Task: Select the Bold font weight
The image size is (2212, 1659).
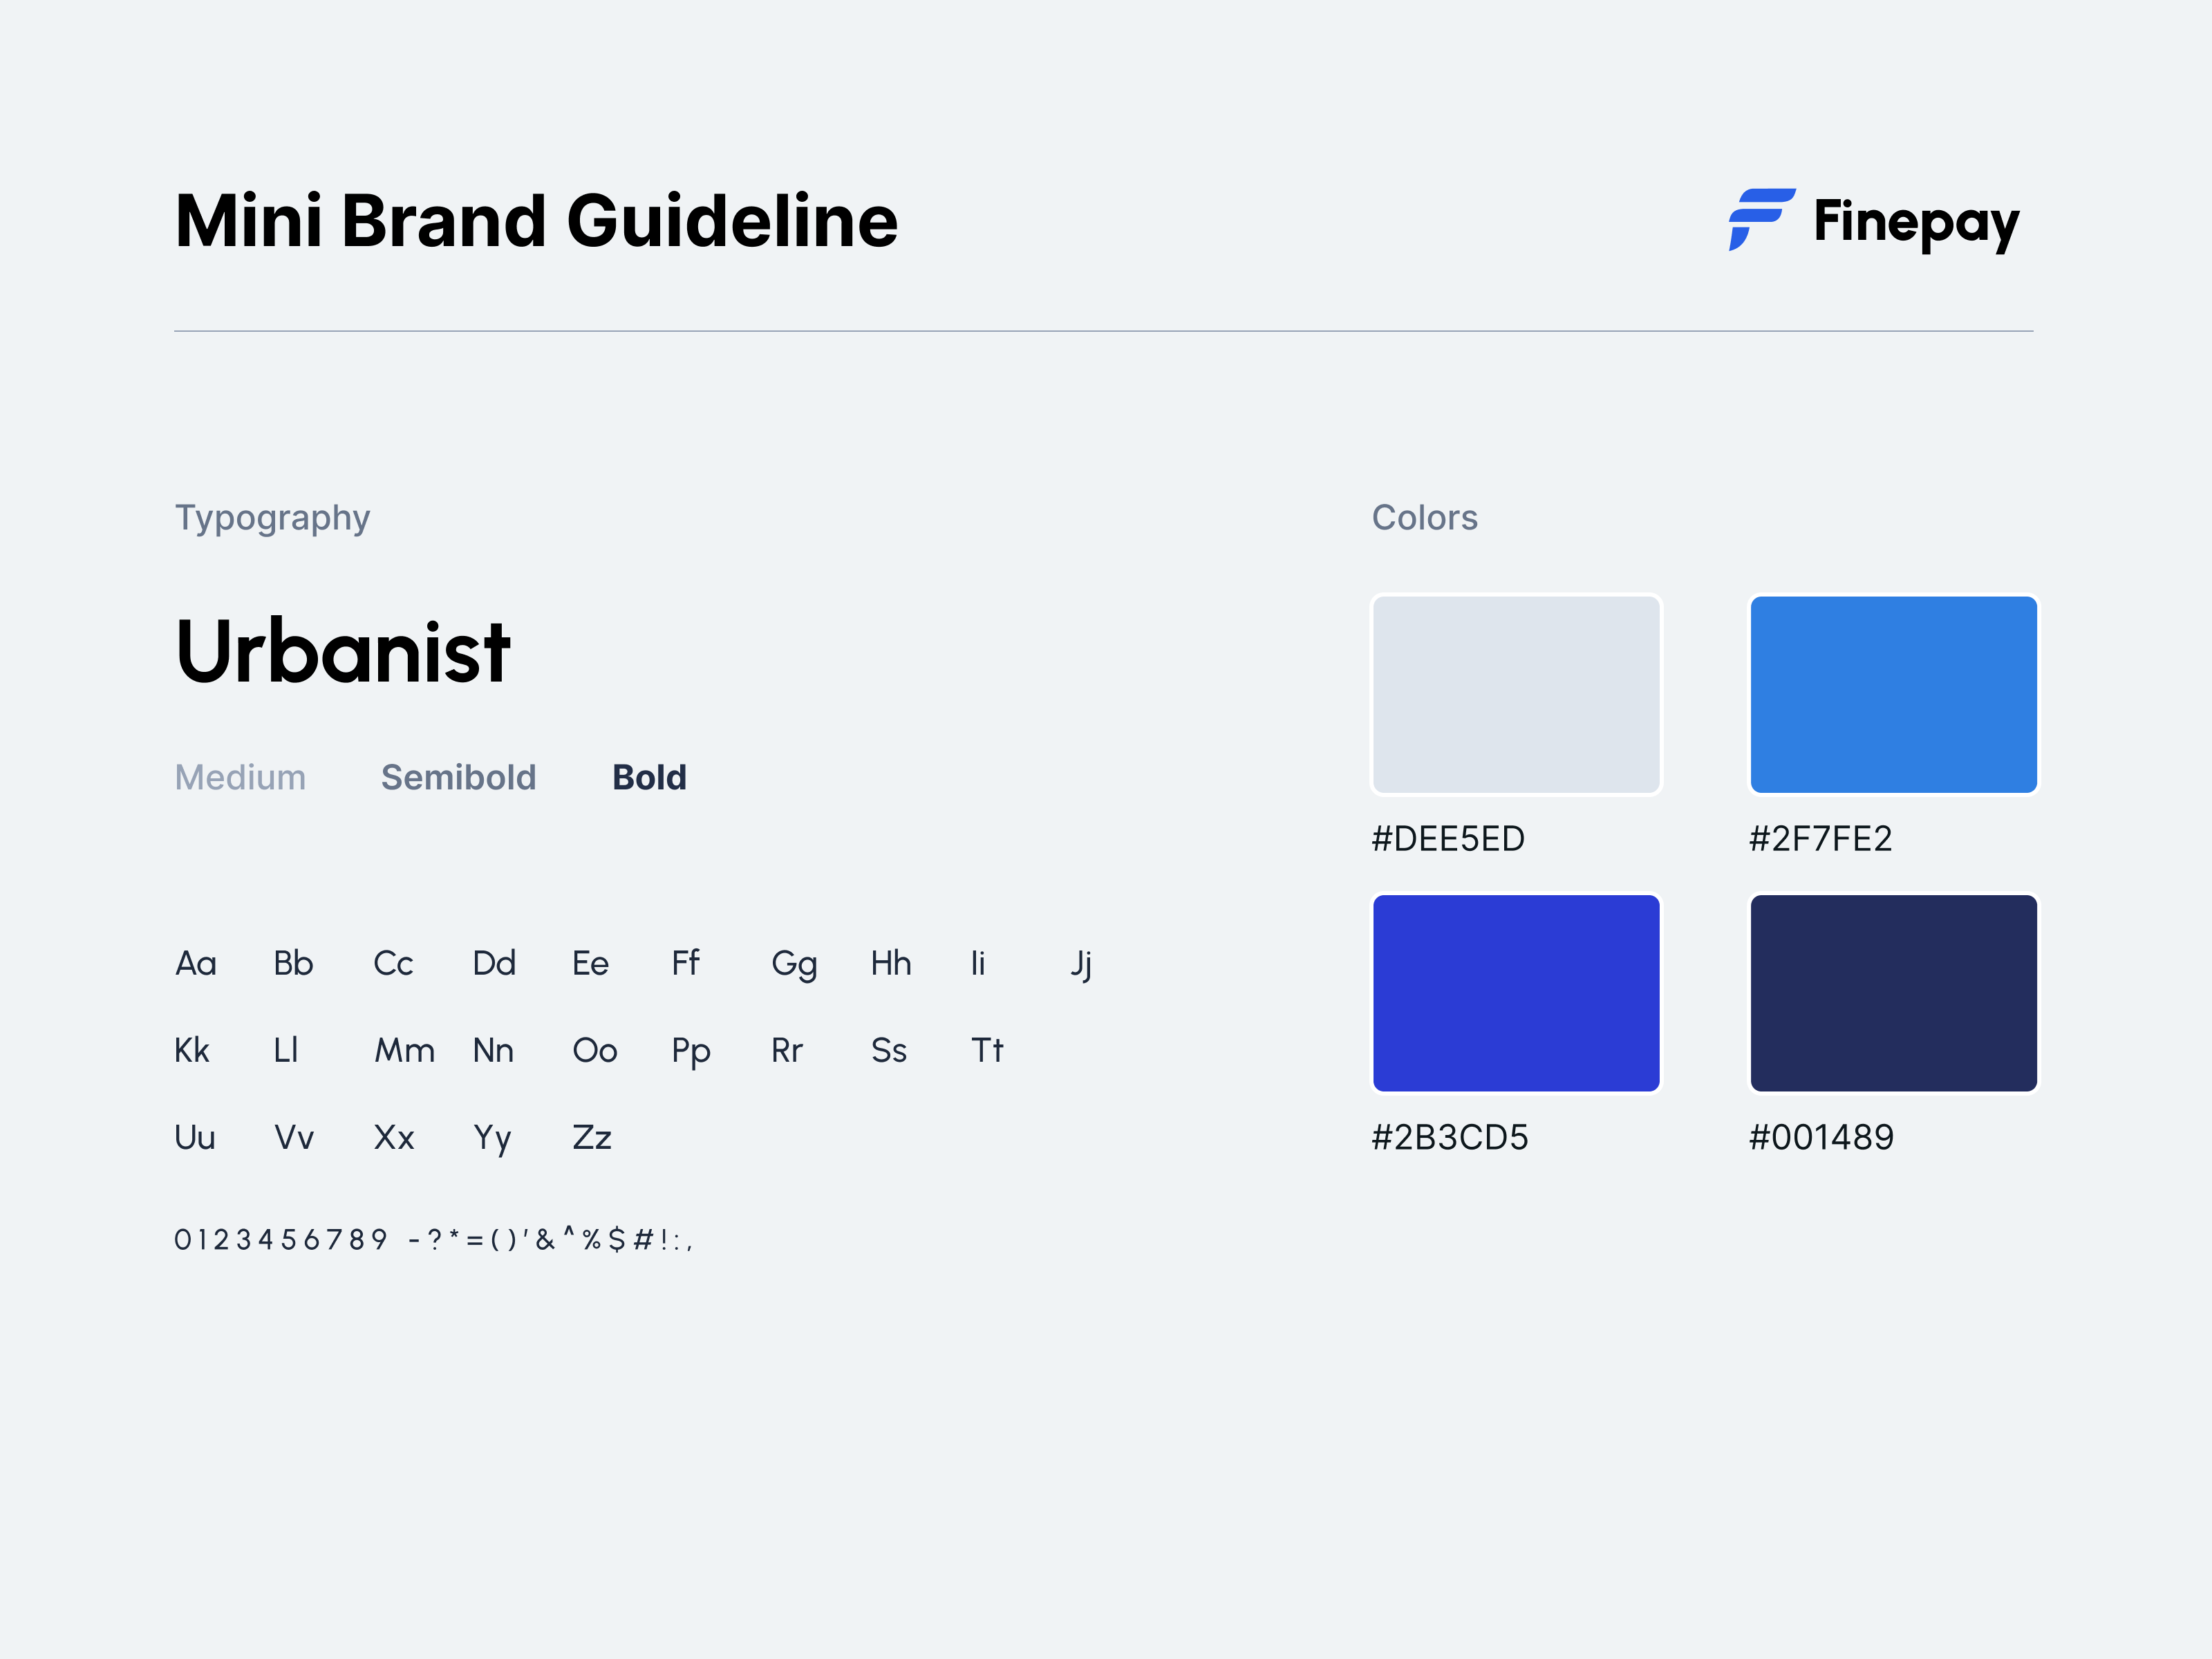Action: 649,777
